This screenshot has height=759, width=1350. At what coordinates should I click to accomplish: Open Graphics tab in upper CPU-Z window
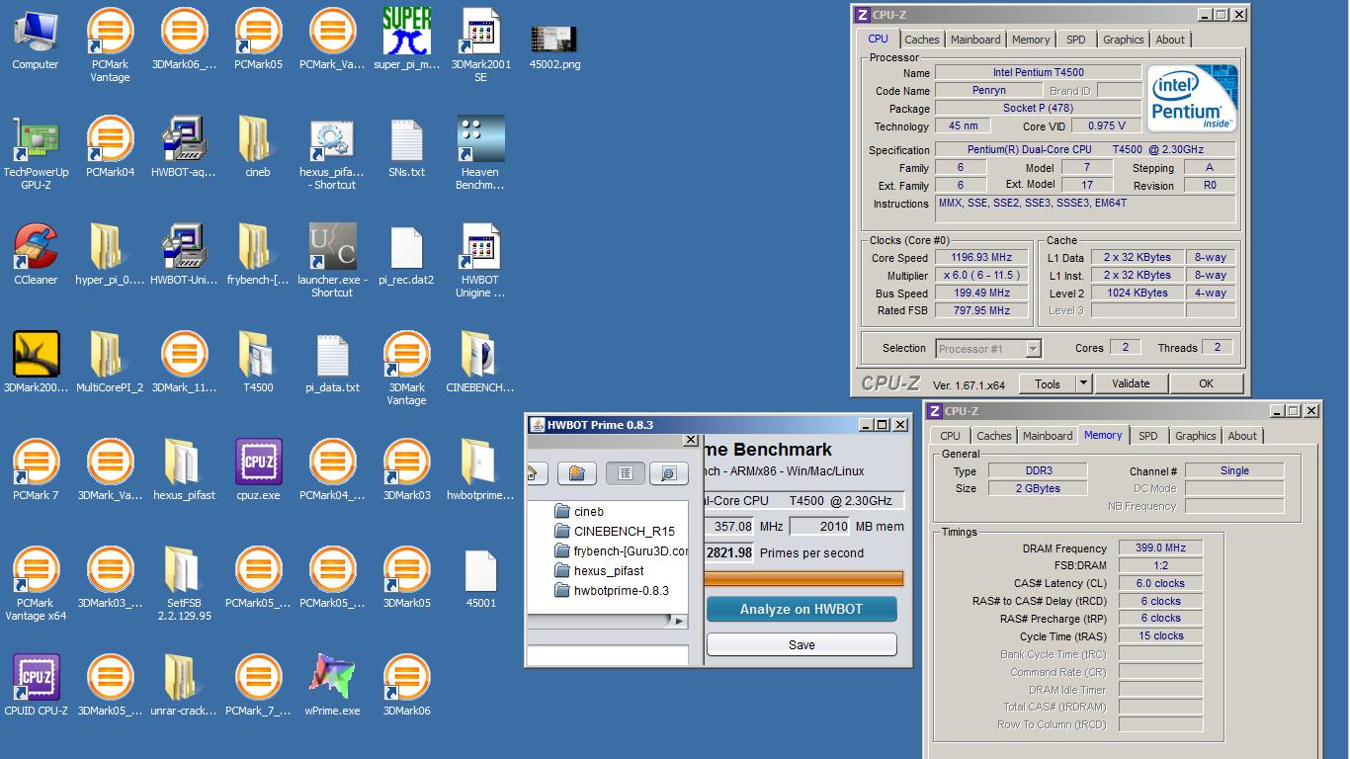tap(1124, 40)
